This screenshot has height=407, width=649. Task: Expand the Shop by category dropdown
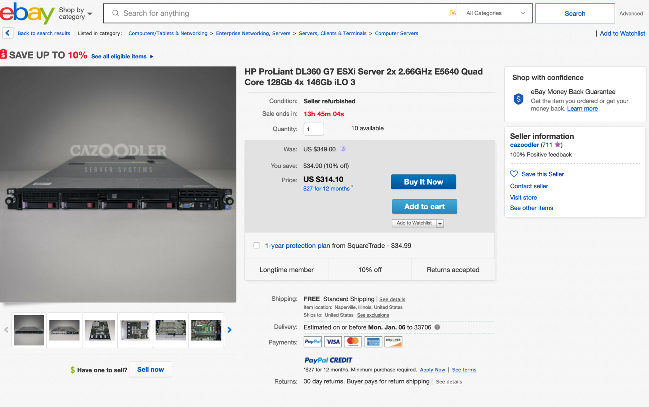76,13
